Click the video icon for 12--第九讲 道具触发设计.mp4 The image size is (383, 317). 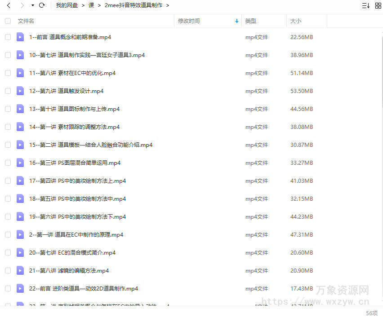[20, 91]
